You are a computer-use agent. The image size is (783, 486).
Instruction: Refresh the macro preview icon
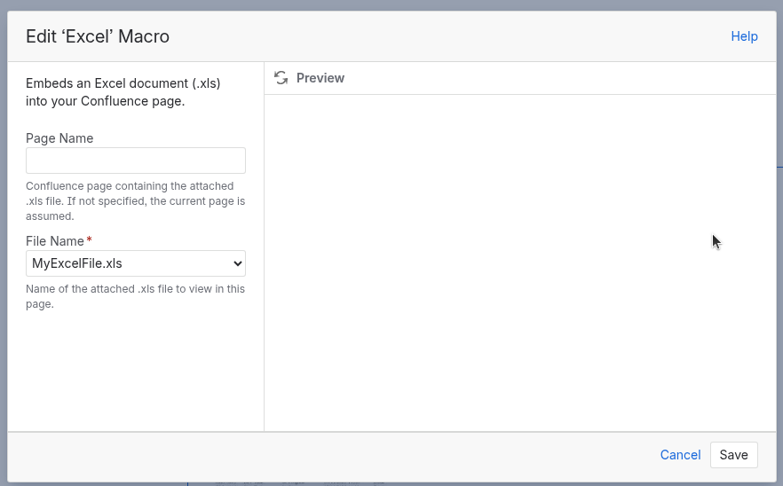coord(281,78)
